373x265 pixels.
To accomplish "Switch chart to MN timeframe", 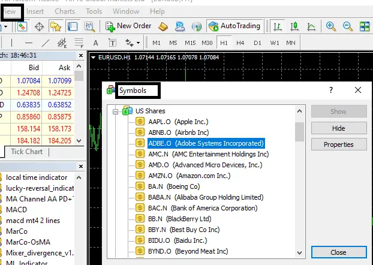I will pyautogui.click(x=291, y=43).
